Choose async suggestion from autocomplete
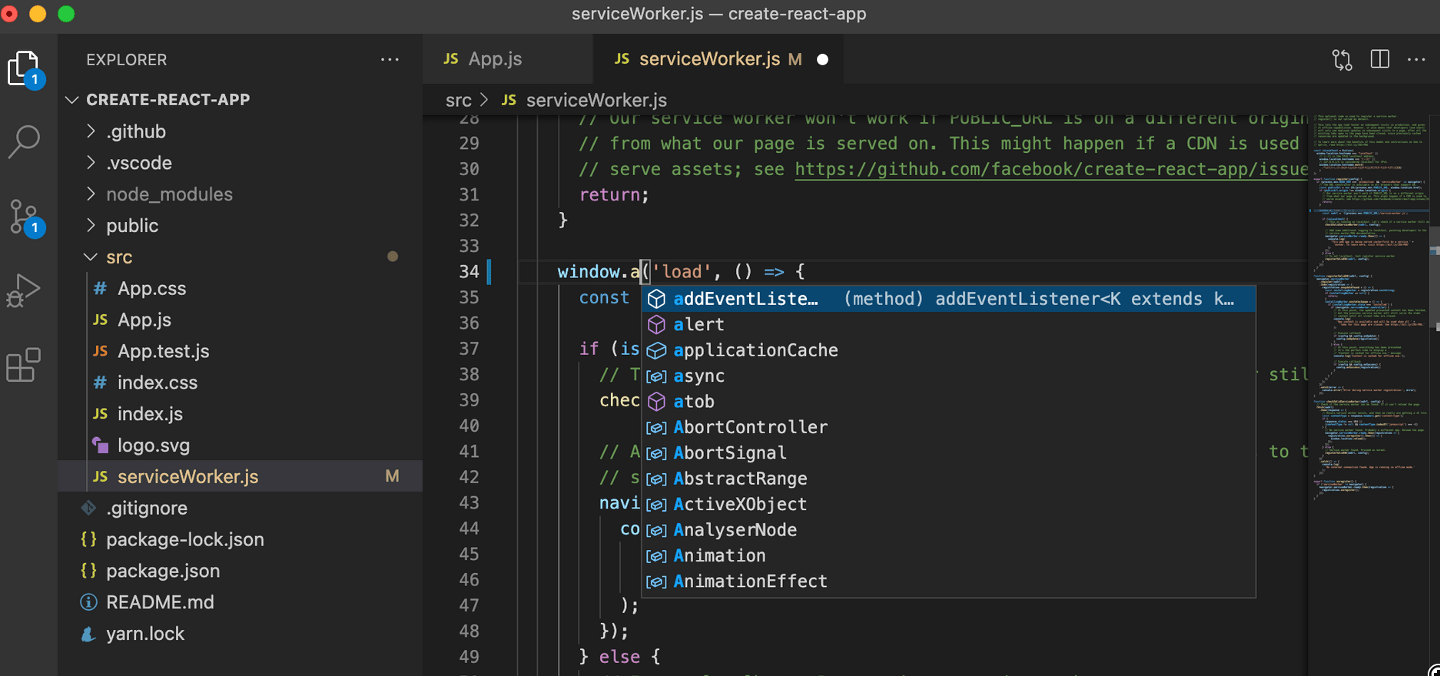 pyautogui.click(x=949, y=376)
